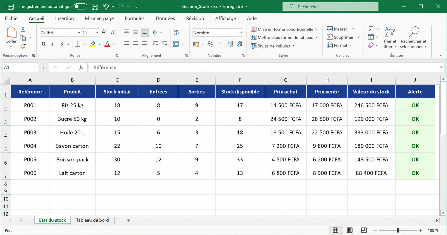Pick yellow fill color bucket
The height and width of the screenshot is (235, 447).
[x=93, y=44]
